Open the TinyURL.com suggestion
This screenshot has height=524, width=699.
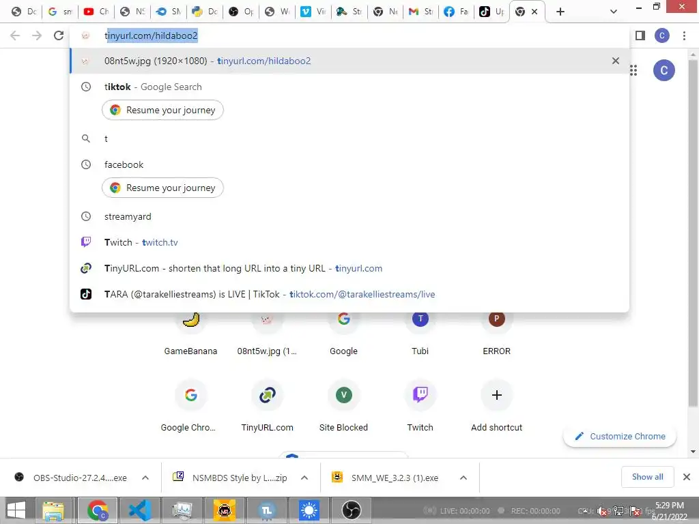tap(349, 268)
